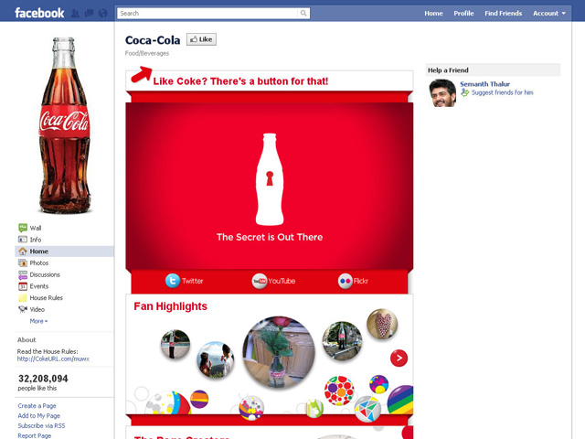Click the Coca-Cola page title
The height and width of the screenshot is (439, 585).
pos(153,40)
